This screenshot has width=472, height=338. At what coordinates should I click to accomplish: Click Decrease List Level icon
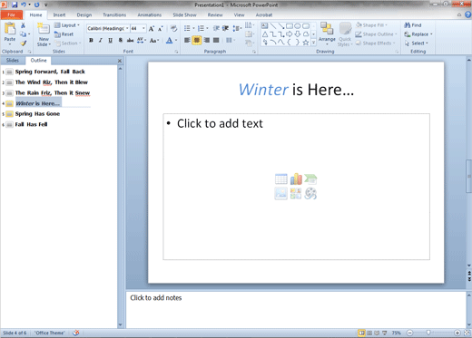coord(216,28)
